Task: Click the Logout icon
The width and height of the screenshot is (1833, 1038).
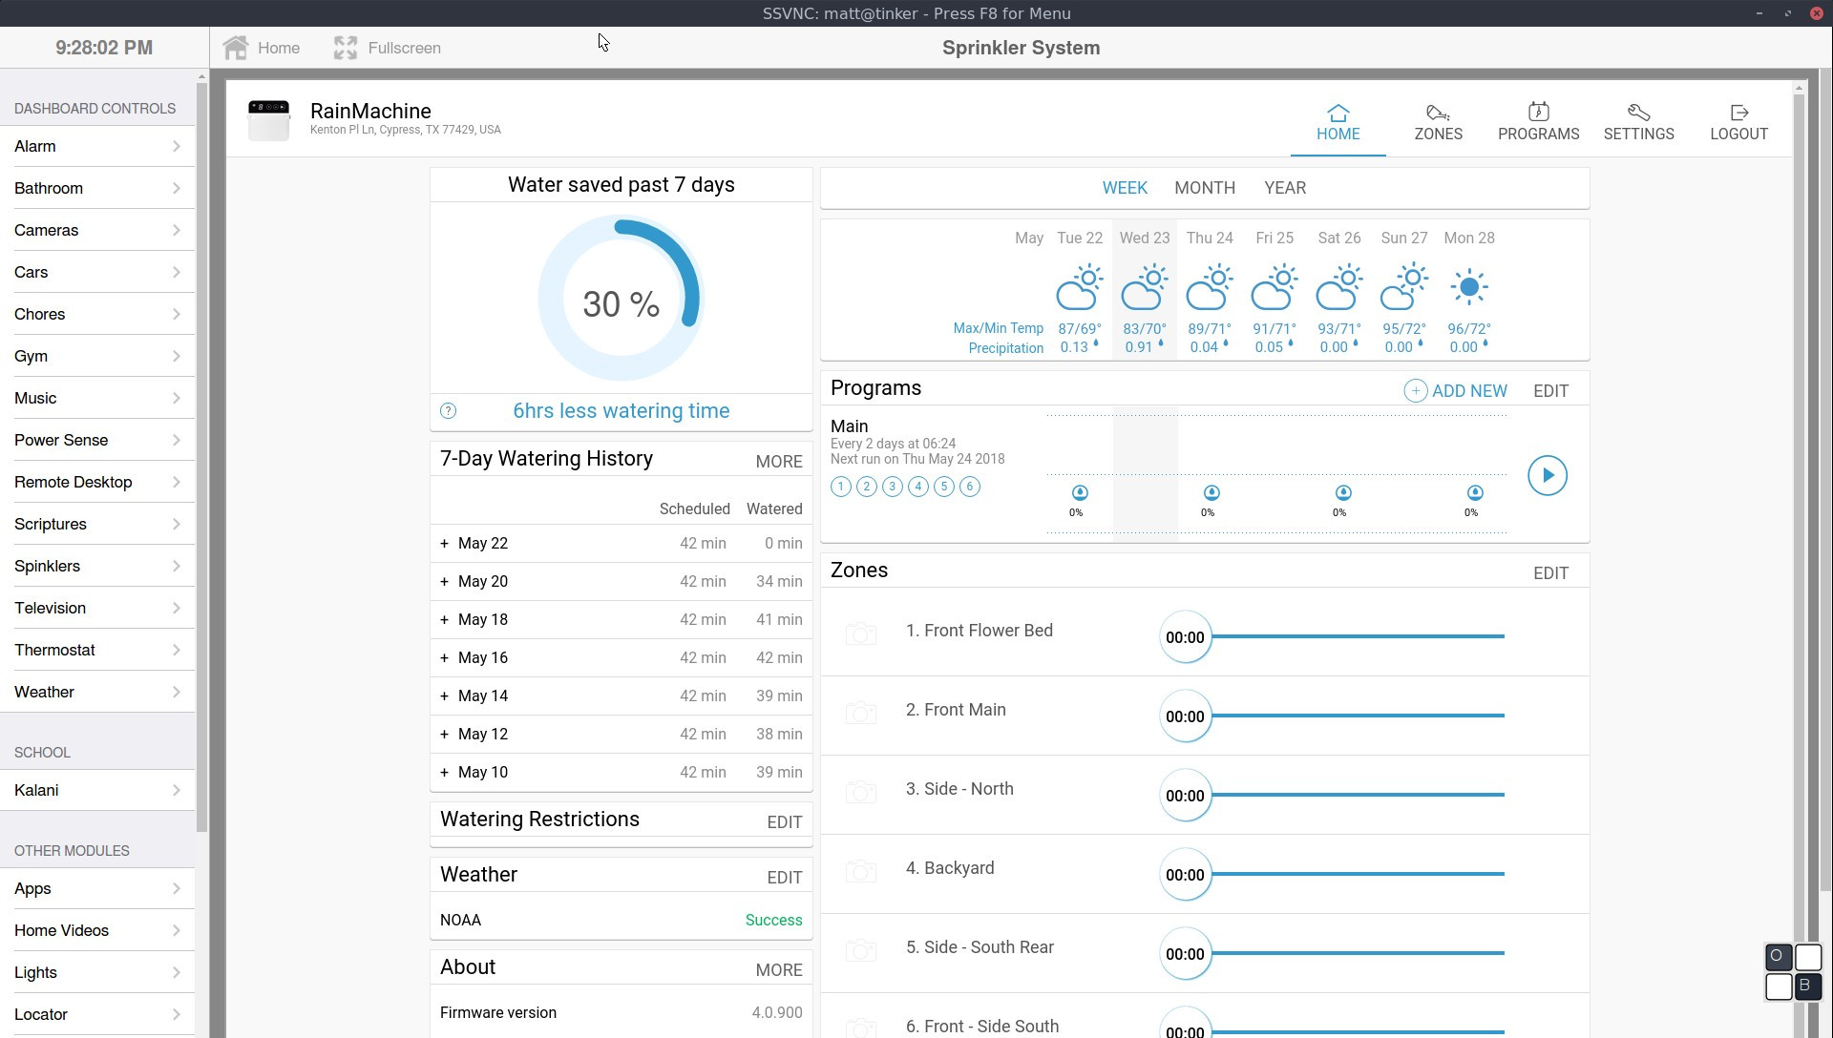Action: tap(1738, 113)
